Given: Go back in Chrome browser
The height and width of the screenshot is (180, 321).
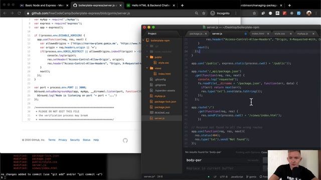Looking at the screenshot, I should tap(5, 13).
